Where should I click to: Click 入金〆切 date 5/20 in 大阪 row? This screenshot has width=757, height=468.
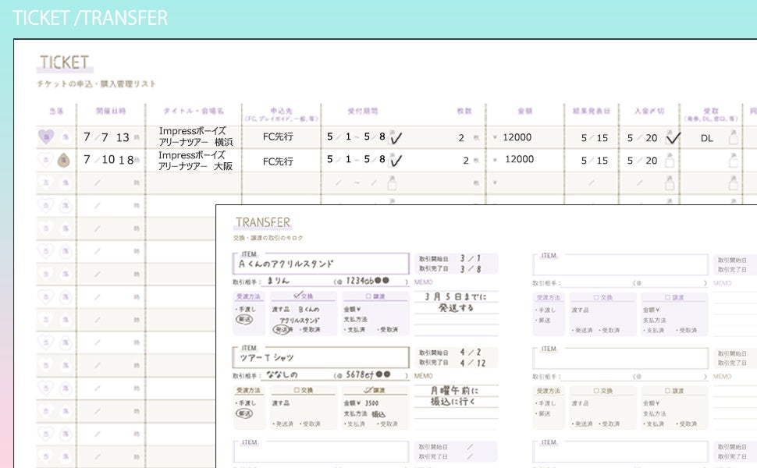coord(642,161)
